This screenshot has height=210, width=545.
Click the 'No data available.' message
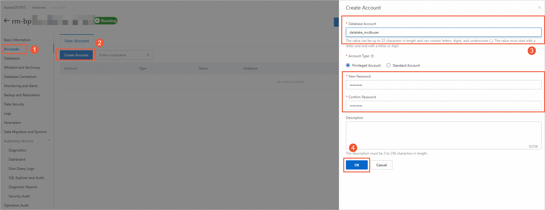(x=291, y=82)
